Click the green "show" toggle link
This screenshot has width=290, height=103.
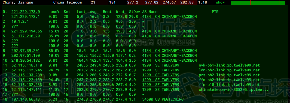[220, 2]
